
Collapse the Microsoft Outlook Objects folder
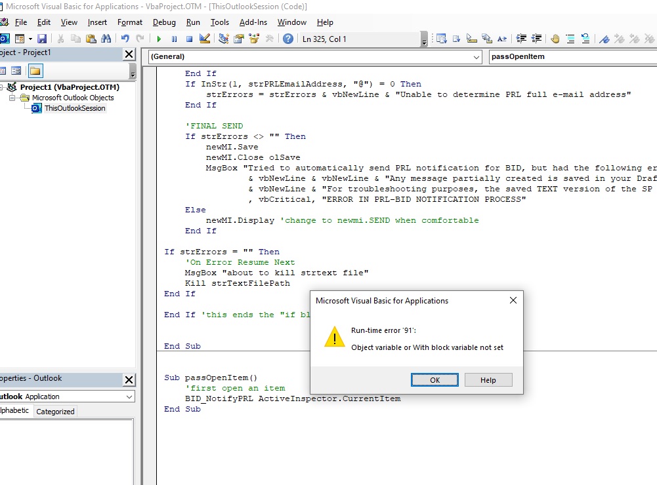tap(13, 98)
